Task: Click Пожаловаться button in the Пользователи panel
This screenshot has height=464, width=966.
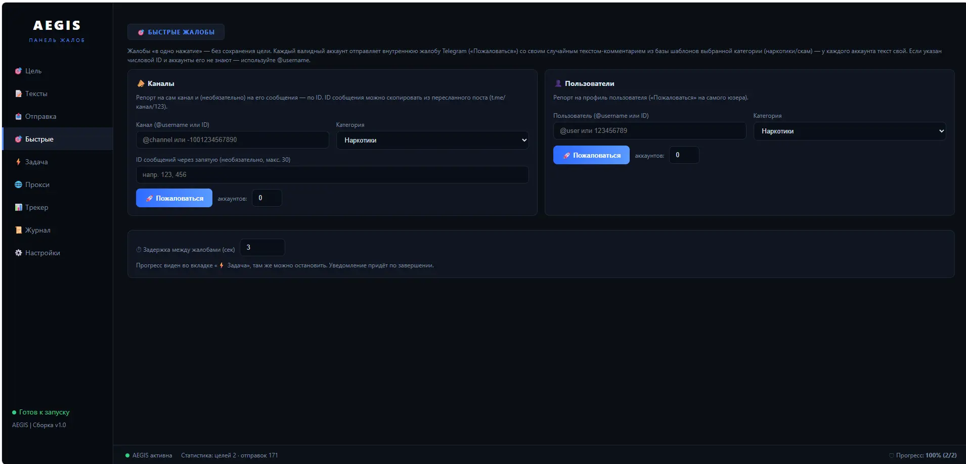Action: click(x=591, y=155)
